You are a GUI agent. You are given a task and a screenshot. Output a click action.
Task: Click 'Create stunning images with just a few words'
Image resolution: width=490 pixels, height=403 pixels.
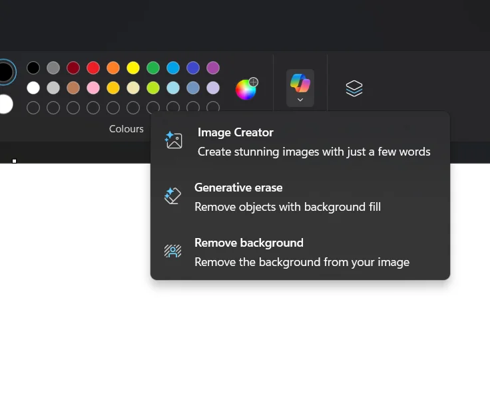(314, 152)
